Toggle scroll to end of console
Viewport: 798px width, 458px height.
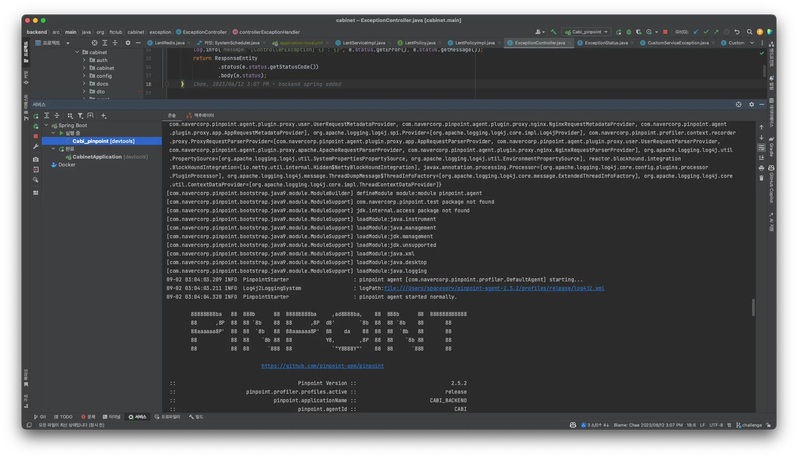point(761,157)
